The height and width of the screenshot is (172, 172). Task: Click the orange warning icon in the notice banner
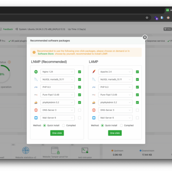(x=34, y=52)
